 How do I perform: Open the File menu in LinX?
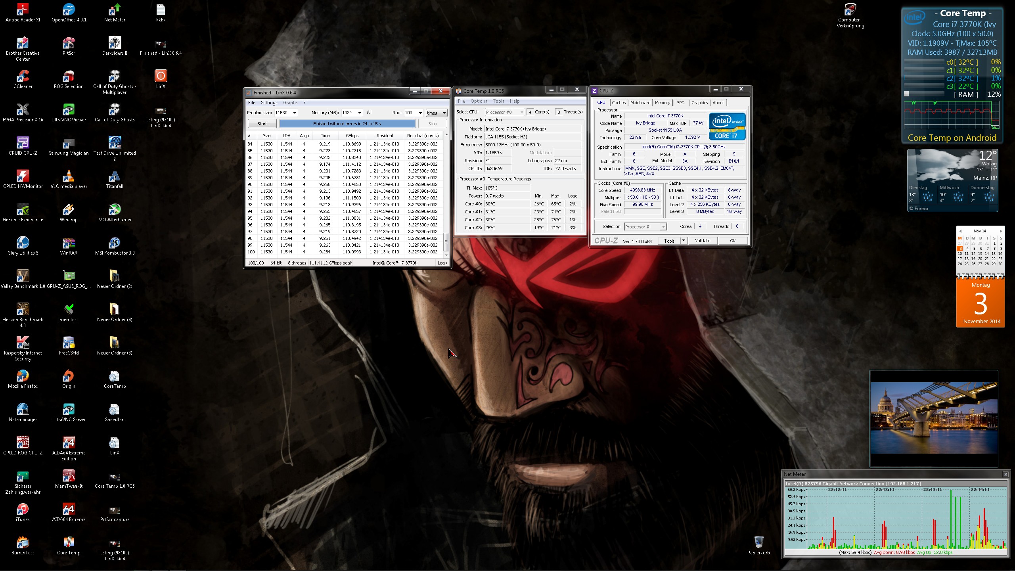click(x=251, y=103)
